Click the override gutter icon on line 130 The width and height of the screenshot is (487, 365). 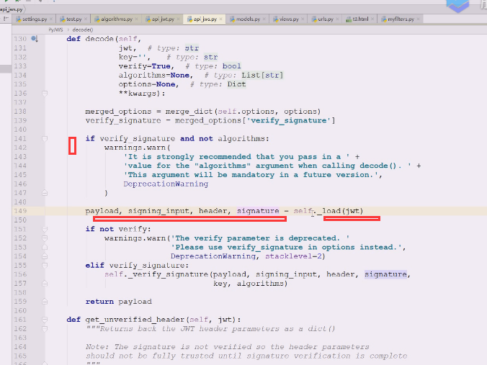pyautogui.click(x=34, y=39)
